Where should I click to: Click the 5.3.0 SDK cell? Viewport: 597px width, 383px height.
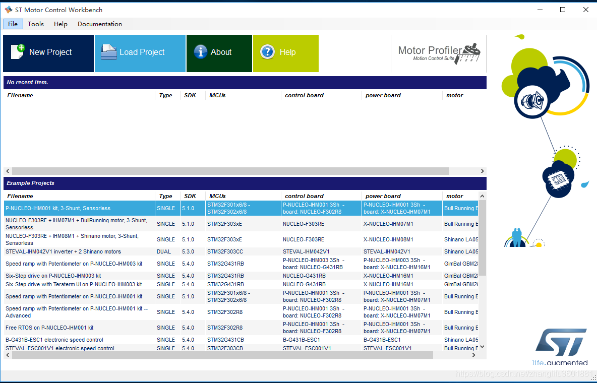193,251
